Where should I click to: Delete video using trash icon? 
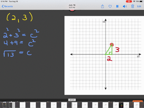[x=133, y=6]
